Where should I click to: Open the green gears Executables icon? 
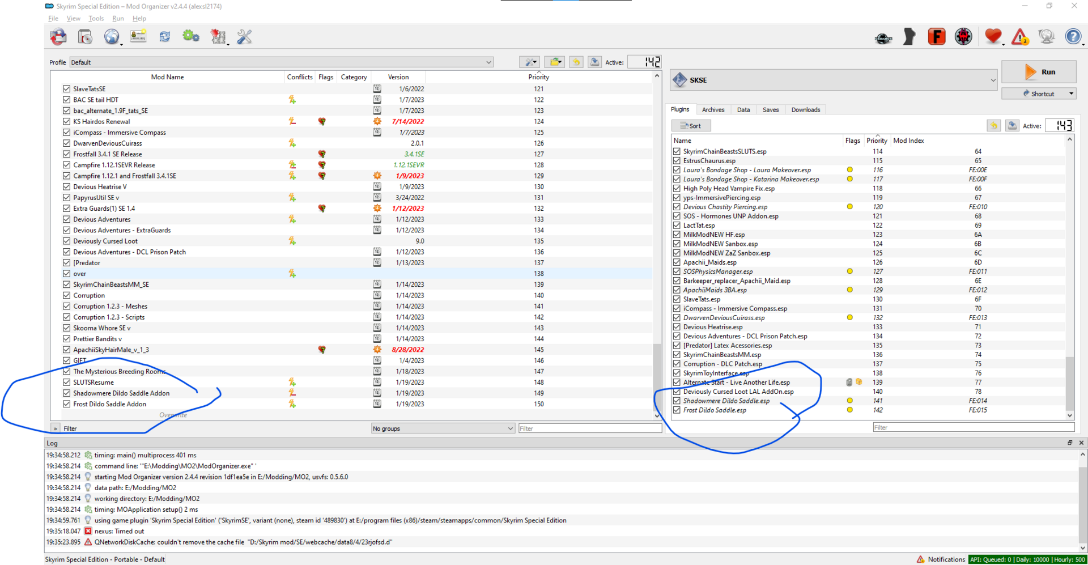pos(191,37)
